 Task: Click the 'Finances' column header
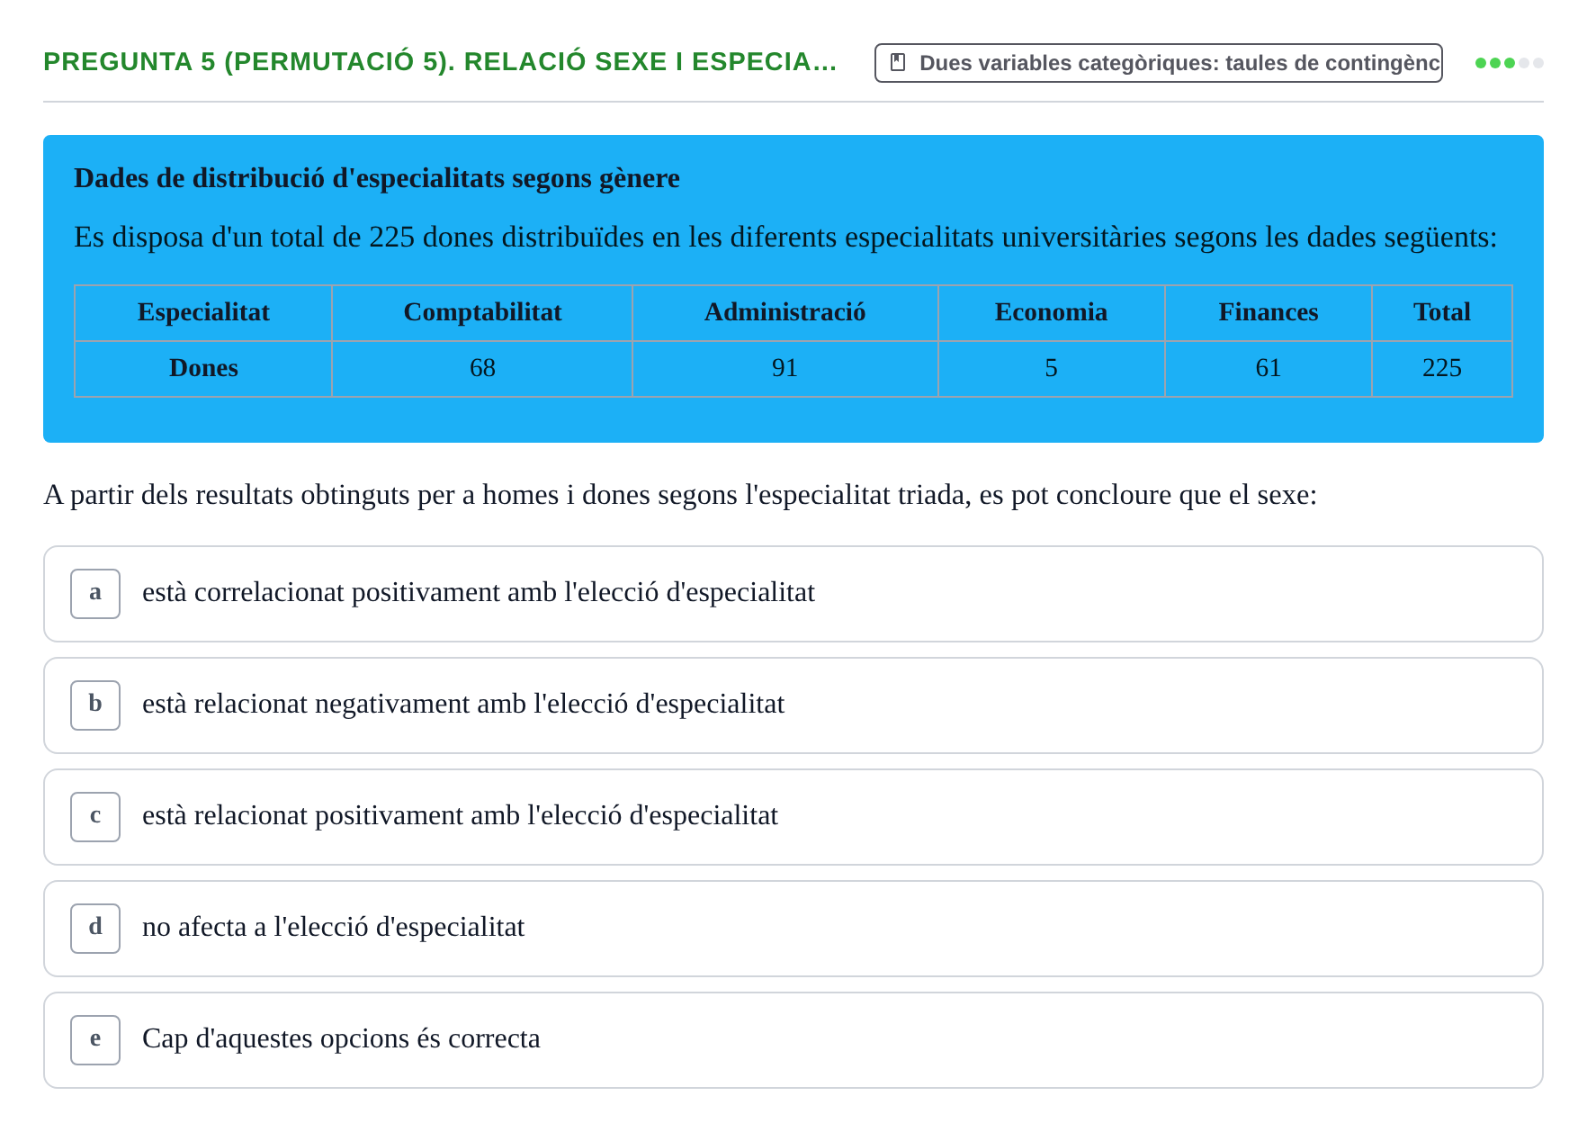(1268, 312)
